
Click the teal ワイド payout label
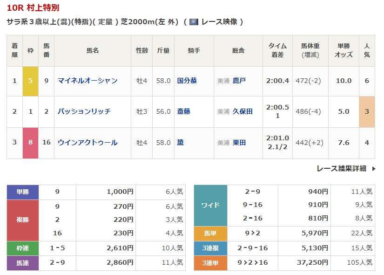210,205
